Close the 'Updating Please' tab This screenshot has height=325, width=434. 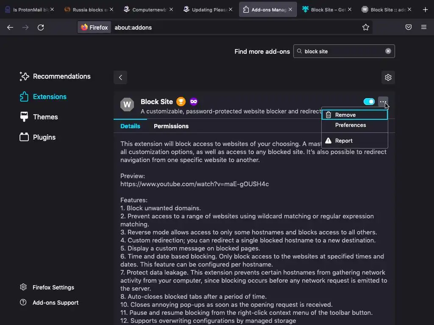pos(230,9)
